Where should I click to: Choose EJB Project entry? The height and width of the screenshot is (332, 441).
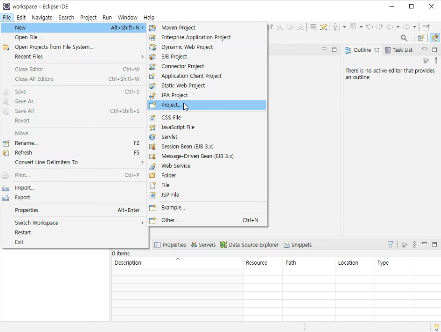click(x=207, y=57)
